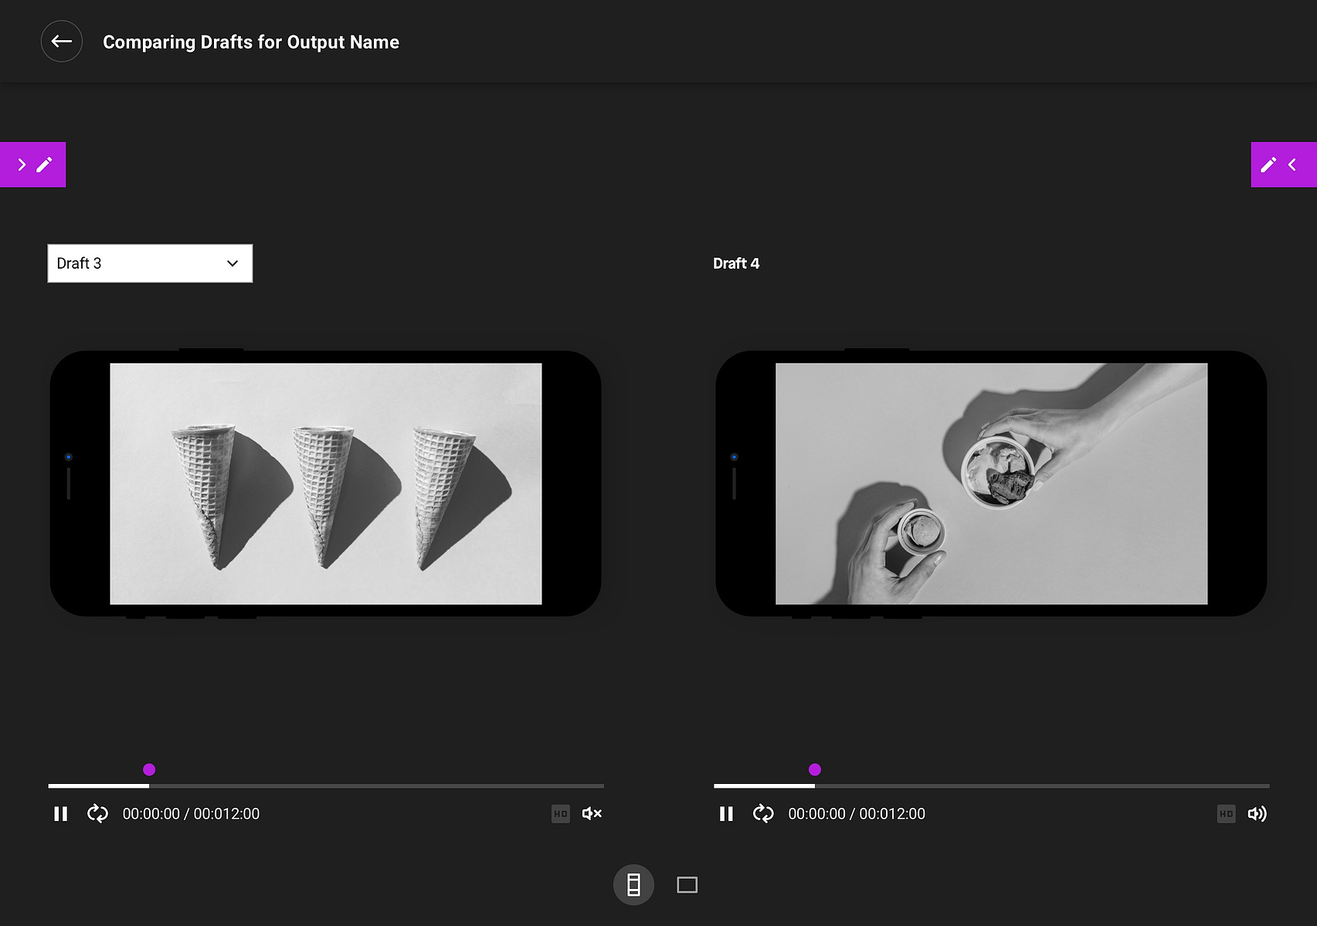Toggle HD quality for Draft 4
The image size is (1317, 926).
(x=1227, y=814)
